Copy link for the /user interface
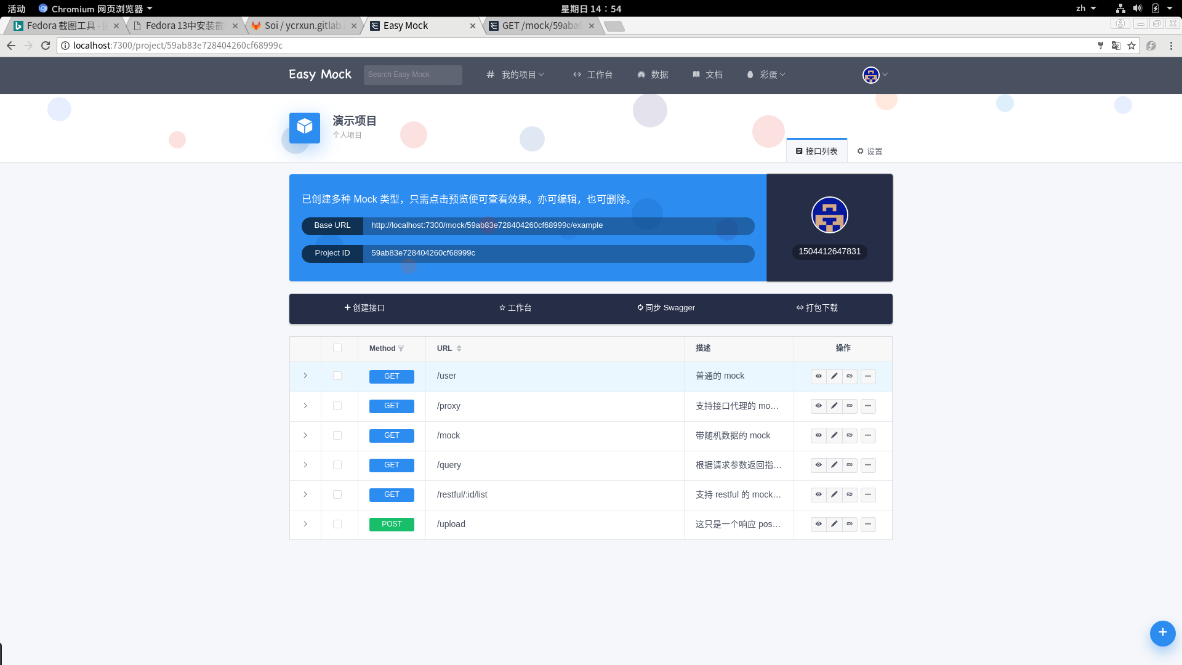The image size is (1182, 665). pos(850,376)
